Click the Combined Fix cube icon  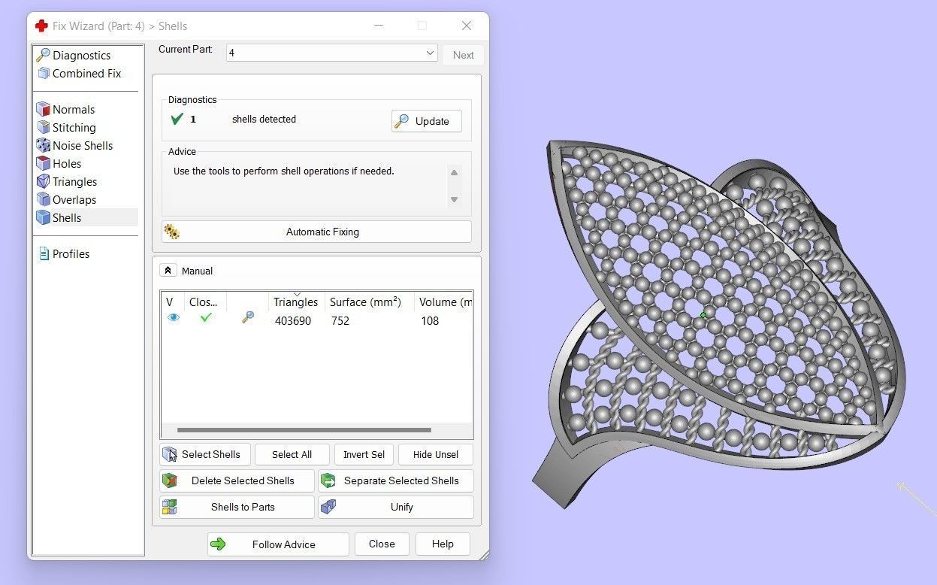tap(44, 73)
